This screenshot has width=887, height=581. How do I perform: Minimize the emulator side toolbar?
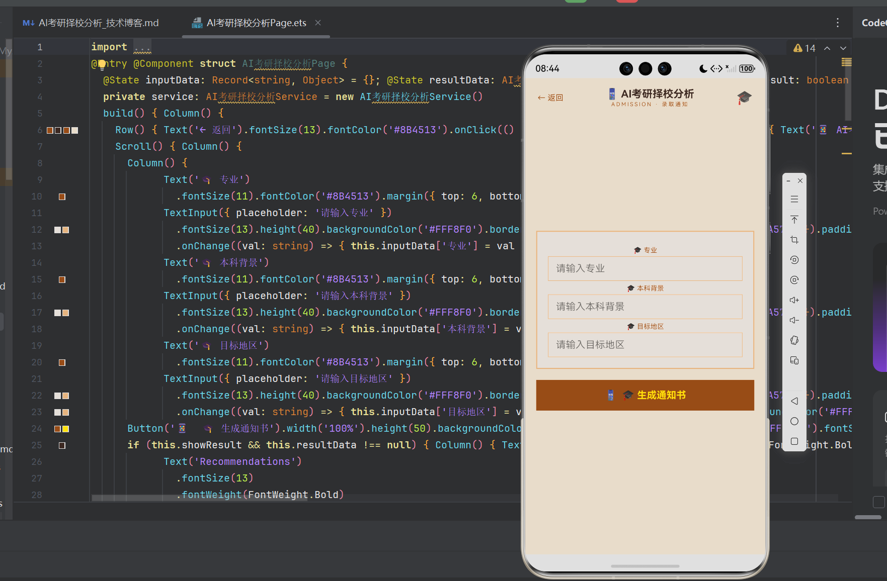[x=788, y=181]
